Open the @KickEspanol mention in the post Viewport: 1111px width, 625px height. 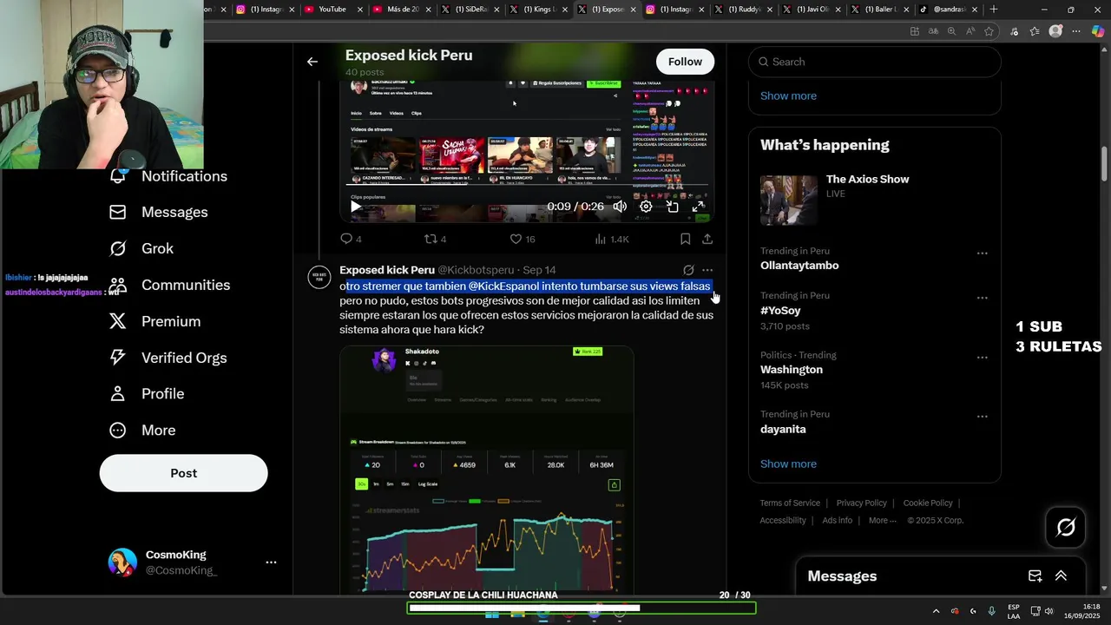coord(503,286)
